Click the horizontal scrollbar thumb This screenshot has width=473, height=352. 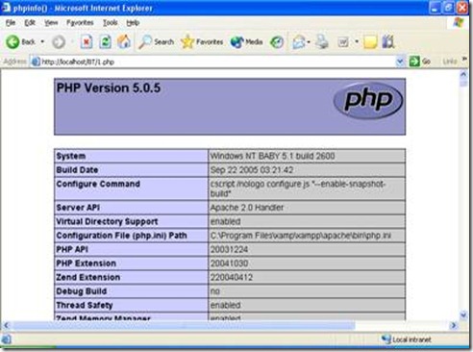click(184, 325)
